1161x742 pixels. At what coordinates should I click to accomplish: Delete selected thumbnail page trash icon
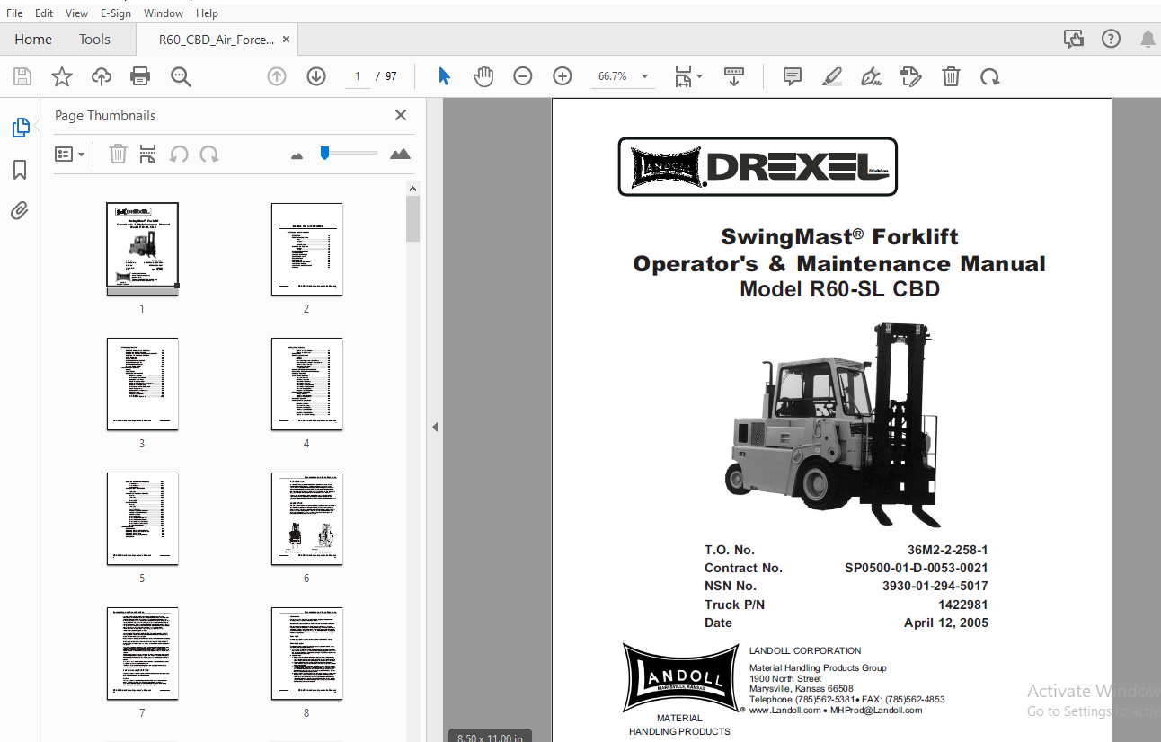coord(118,154)
